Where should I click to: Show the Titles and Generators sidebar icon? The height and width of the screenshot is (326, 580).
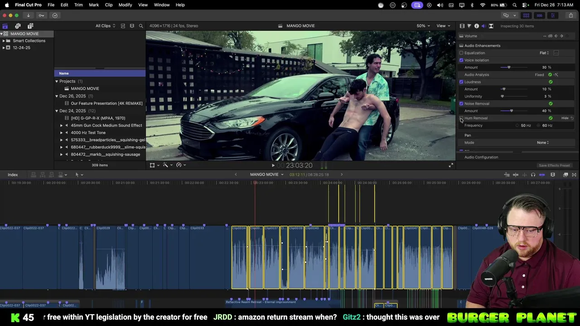tap(30, 26)
